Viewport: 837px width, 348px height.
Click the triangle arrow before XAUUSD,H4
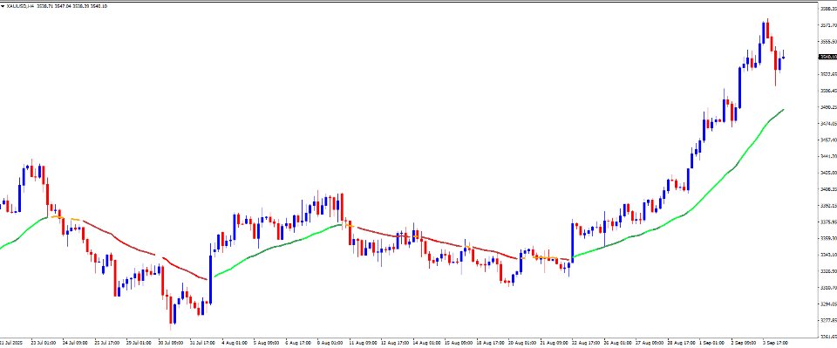[3, 6]
